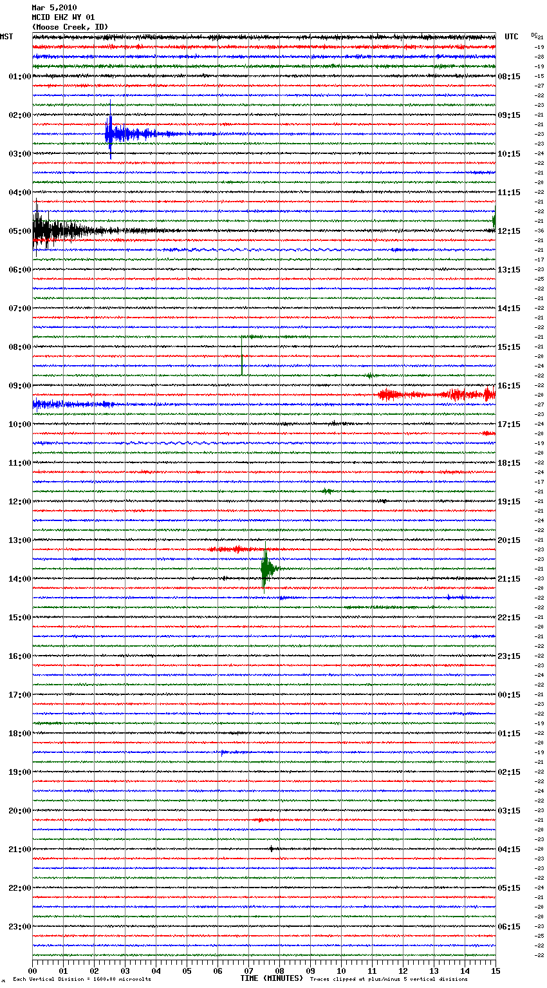This screenshot has height=988, width=547.
Task: Select the 07:00 MST time label
Action: point(20,309)
